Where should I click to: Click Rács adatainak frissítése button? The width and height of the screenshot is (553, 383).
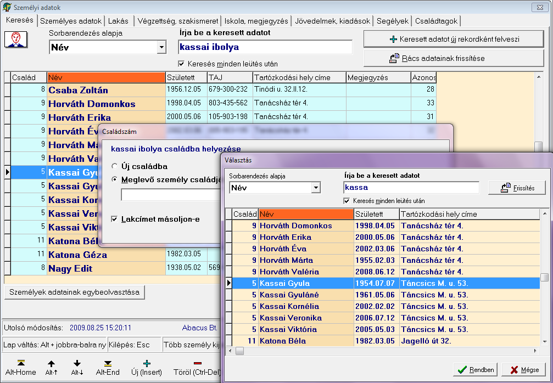pos(454,58)
